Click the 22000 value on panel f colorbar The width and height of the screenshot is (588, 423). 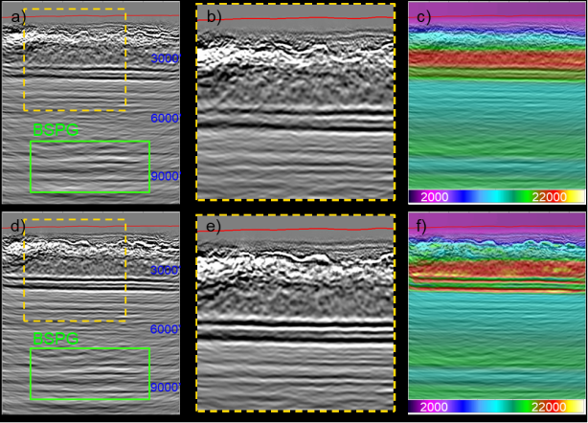(x=549, y=407)
